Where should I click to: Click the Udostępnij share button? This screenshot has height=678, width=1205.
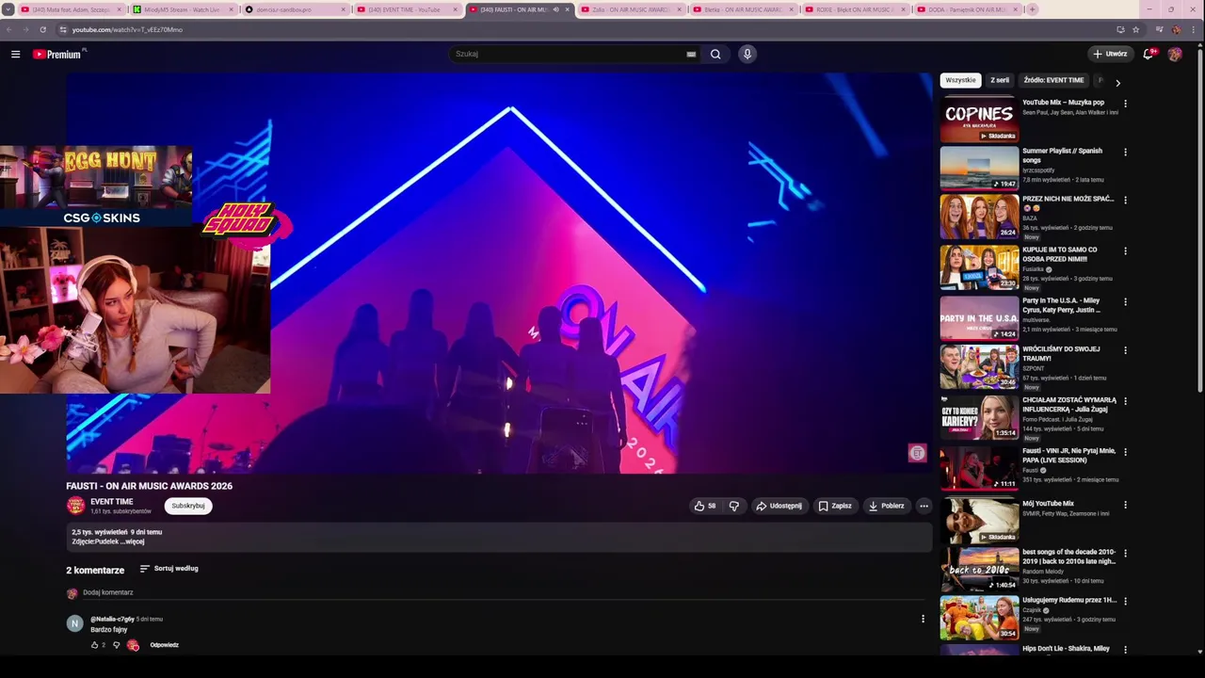click(779, 506)
